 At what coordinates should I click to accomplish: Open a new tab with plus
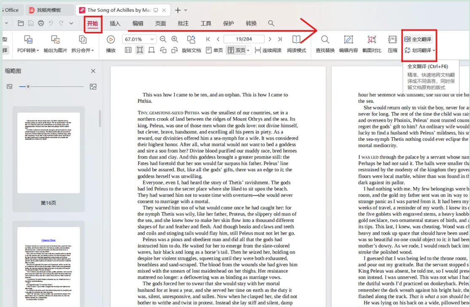(178, 10)
